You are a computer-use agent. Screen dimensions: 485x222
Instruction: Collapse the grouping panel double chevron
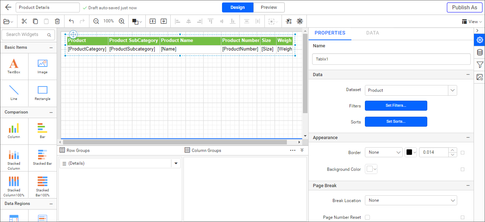pyautogui.click(x=302, y=150)
